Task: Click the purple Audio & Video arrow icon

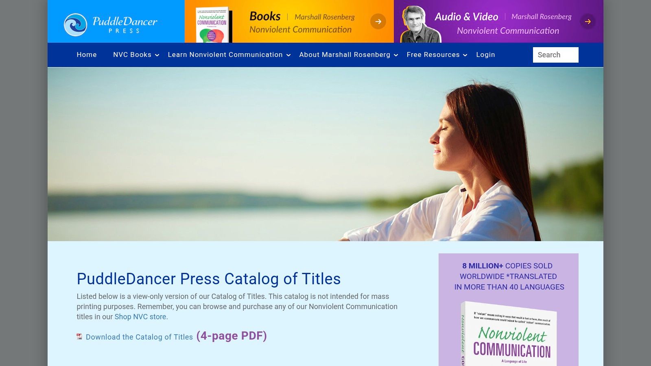Action: (x=588, y=22)
